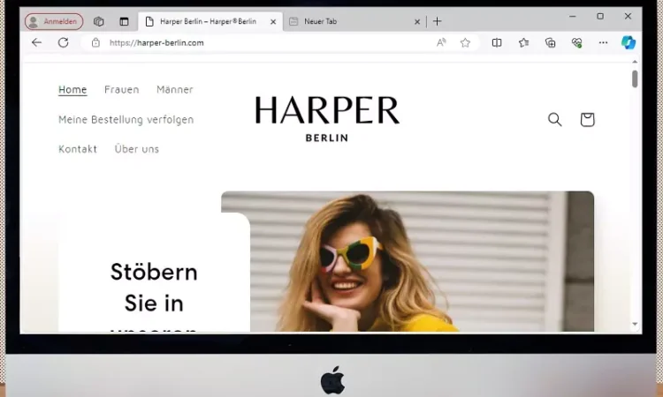Close the Neuer Tab tab
The image size is (663, 397).
pyautogui.click(x=417, y=21)
